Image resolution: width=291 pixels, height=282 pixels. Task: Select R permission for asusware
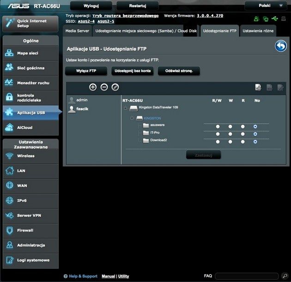pyautogui.click(x=242, y=127)
